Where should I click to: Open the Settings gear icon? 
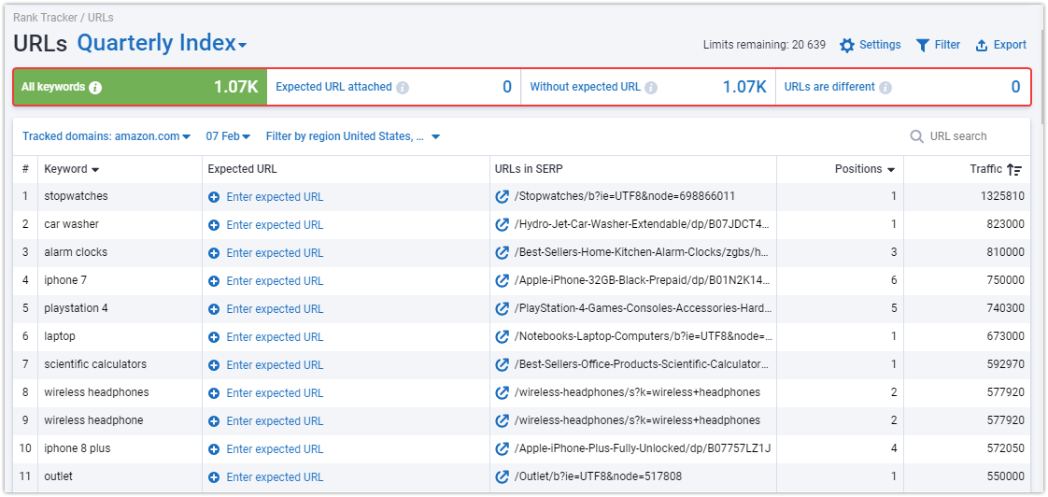[847, 45]
